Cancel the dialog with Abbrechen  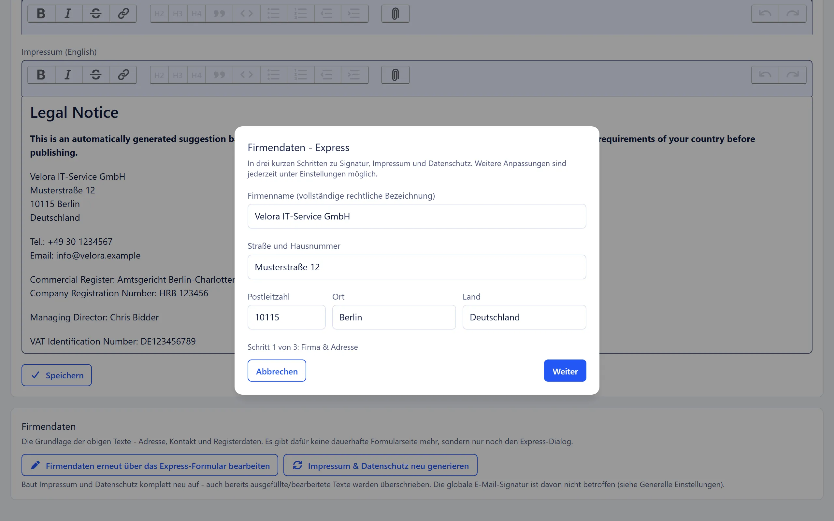(x=277, y=371)
